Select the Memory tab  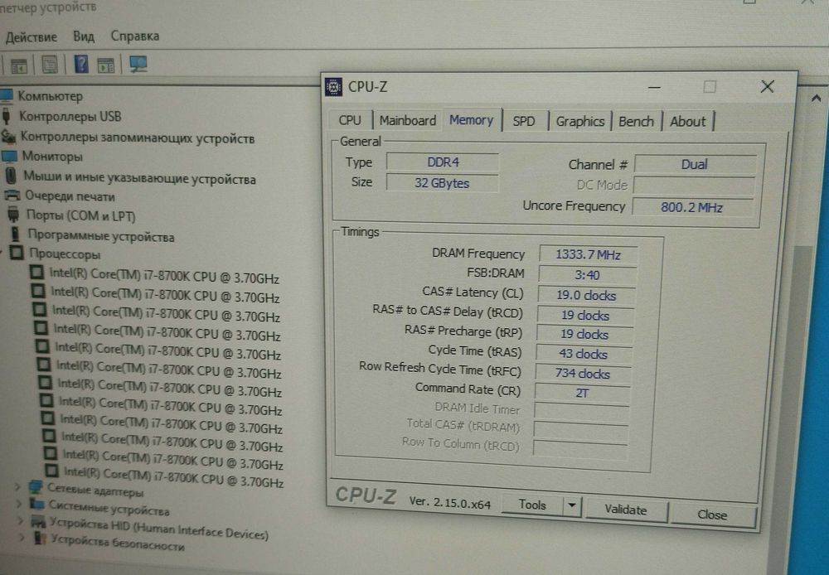coord(471,120)
